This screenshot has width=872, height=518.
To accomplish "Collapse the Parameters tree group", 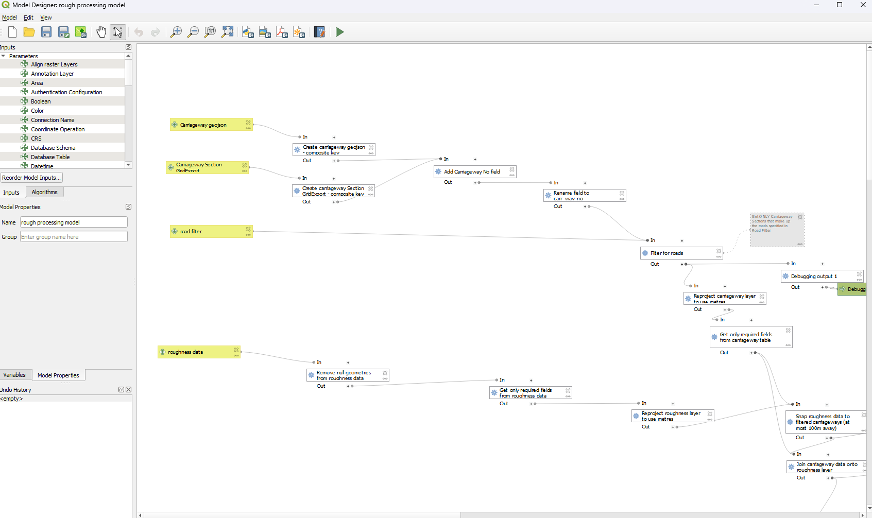I will coord(3,56).
